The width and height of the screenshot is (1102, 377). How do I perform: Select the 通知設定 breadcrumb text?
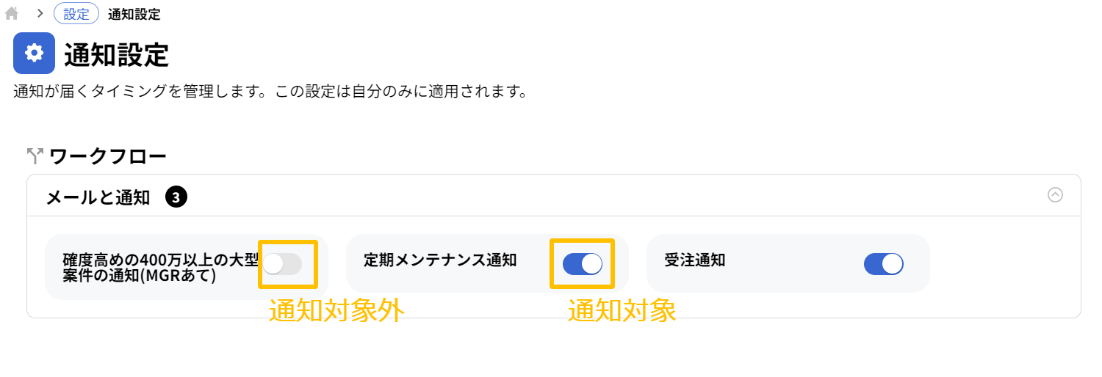134,14
